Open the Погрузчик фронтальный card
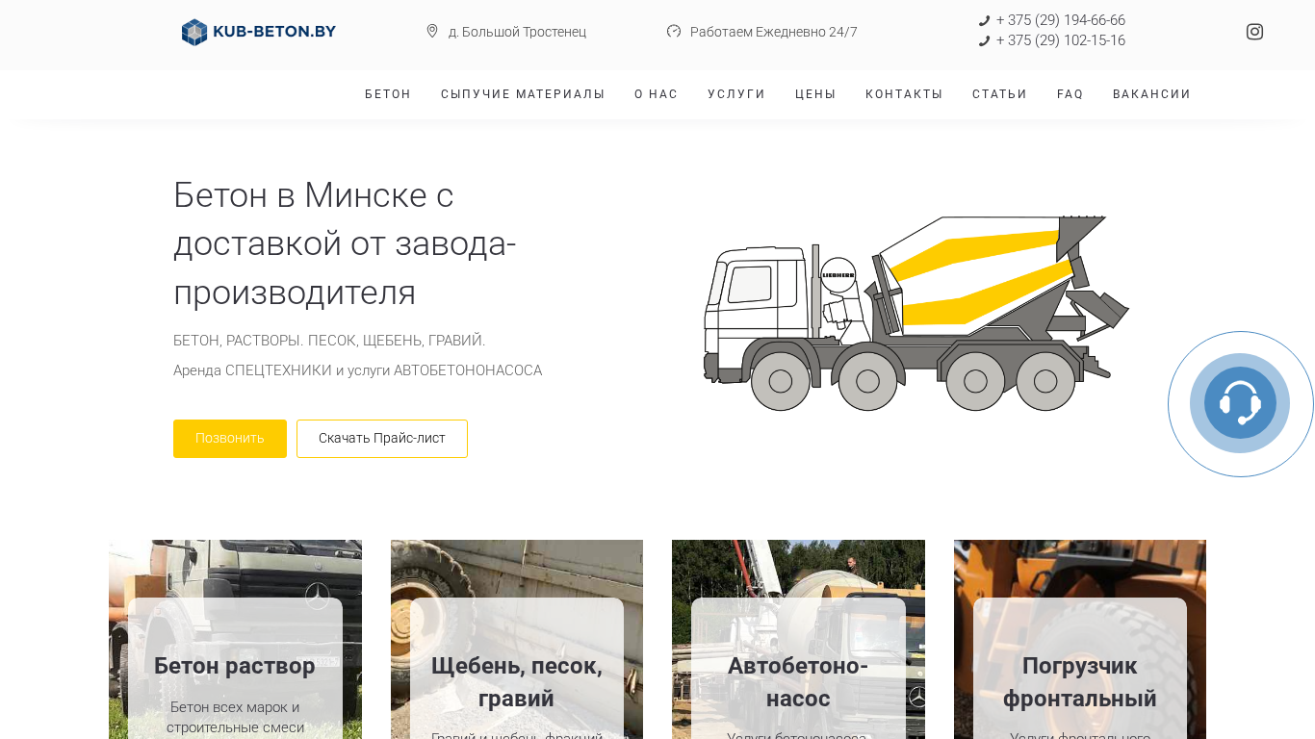This screenshot has height=739, width=1315. pos(1079,681)
